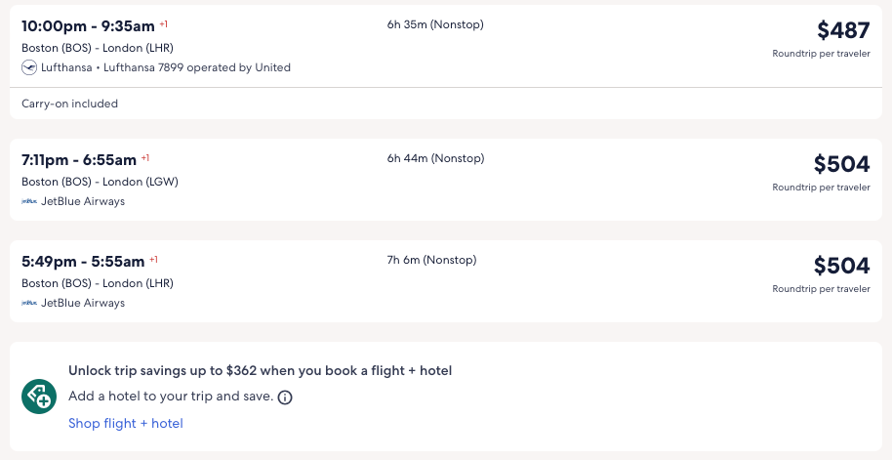The height and width of the screenshot is (460, 892).
Task: Select the $504 price for 5:49pm flight
Action: click(841, 266)
